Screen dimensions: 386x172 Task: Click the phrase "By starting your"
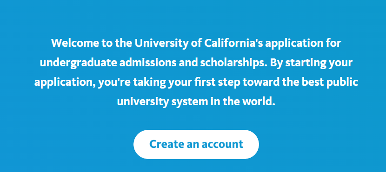click(312, 63)
